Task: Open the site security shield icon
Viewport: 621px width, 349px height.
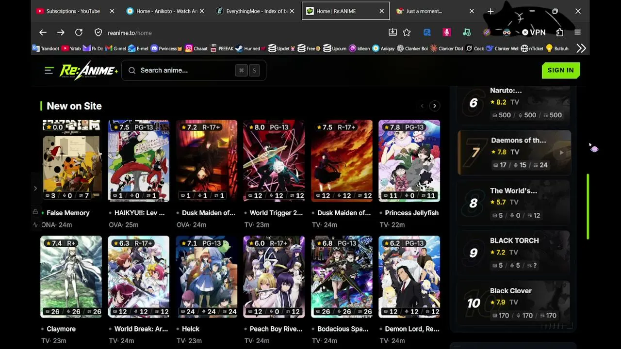Action: pyautogui.click(x=98, y=32)
